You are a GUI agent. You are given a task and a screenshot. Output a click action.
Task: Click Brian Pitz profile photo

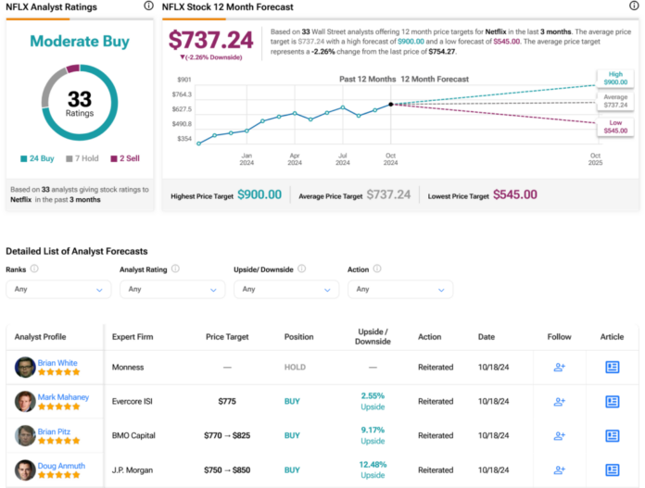pos(24,435)
